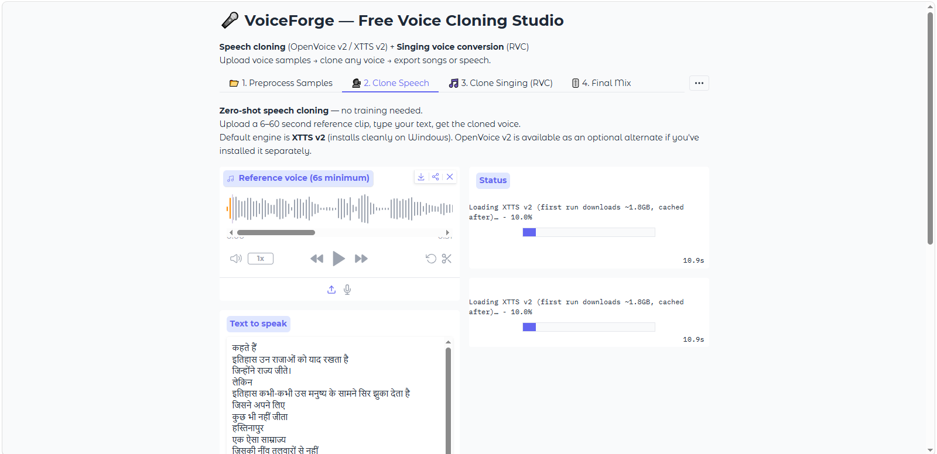Go to the 4. Final Mix tab
Viewport: 937px width, 454px height.
602,83
